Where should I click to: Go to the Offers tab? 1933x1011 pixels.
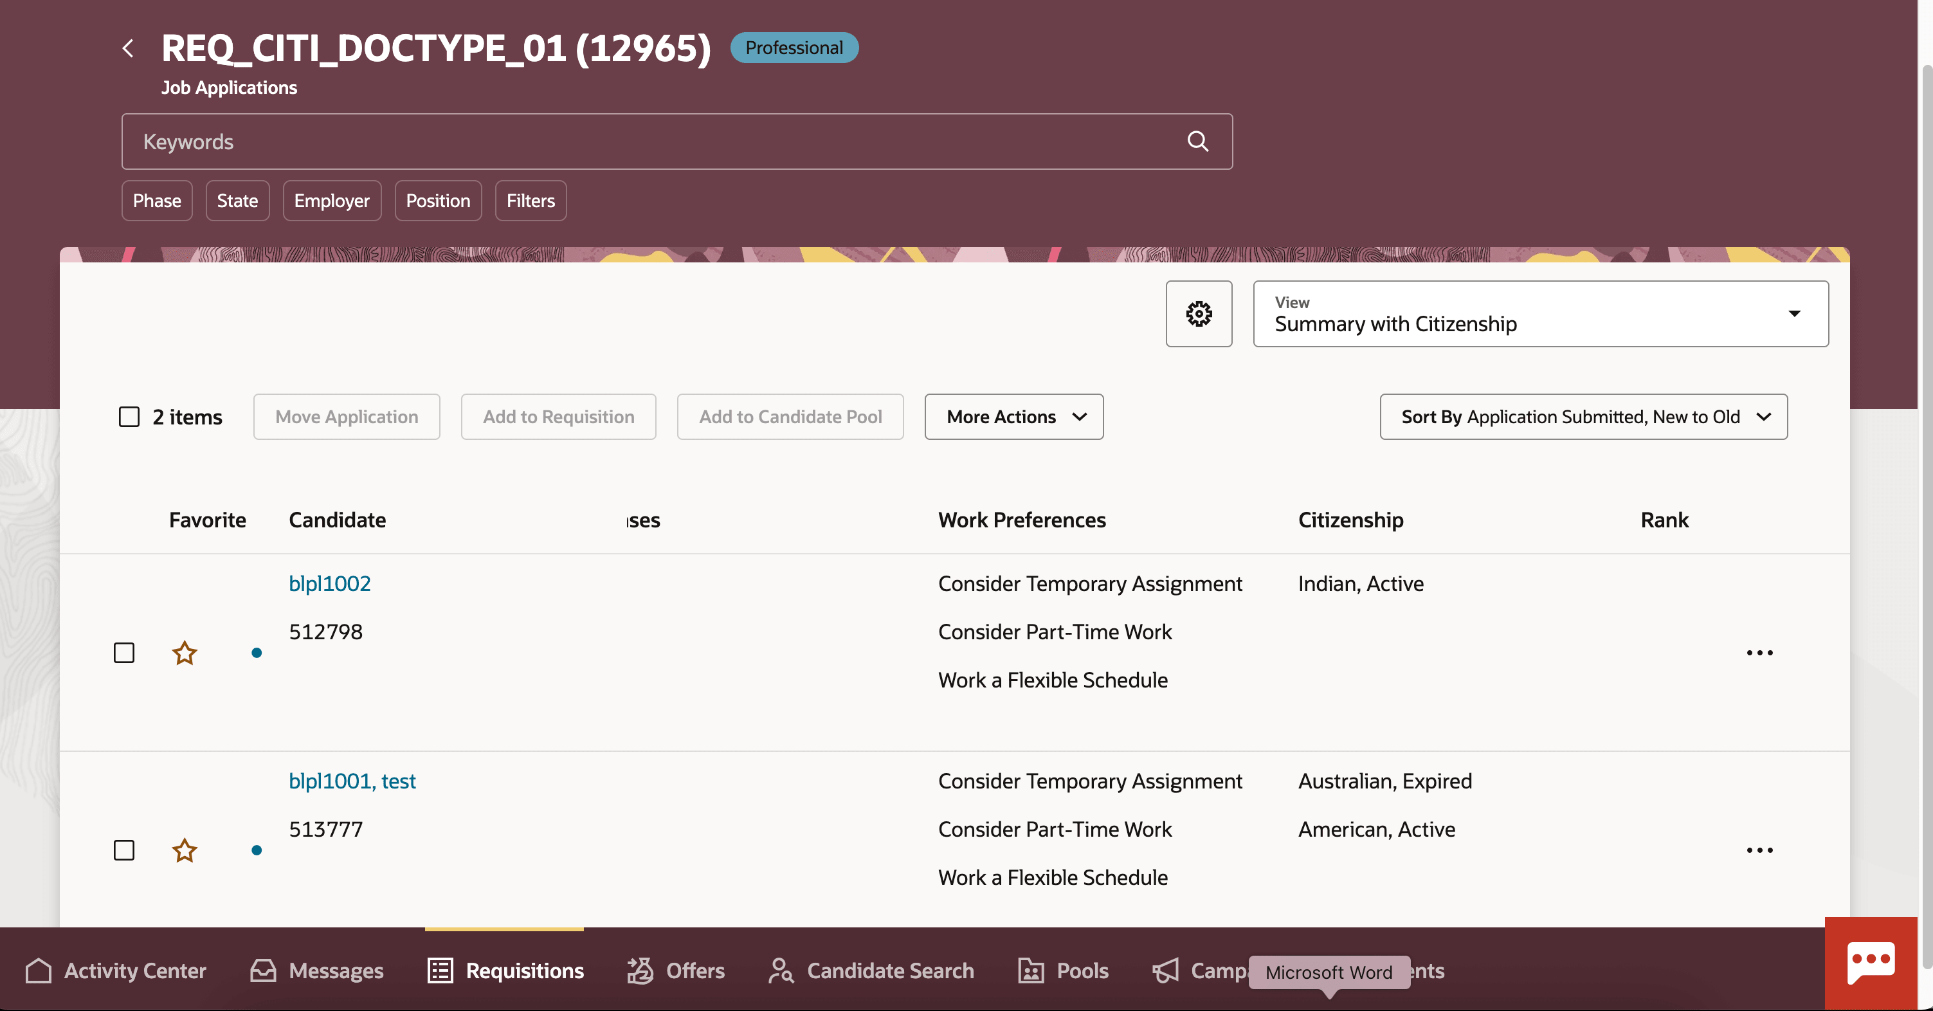click(676, 970)
